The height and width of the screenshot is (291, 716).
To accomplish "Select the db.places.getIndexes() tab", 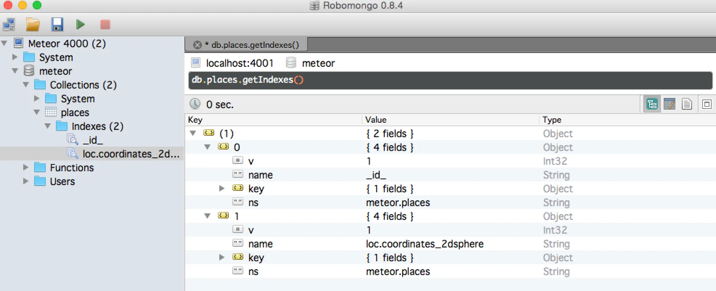I will click(254, 44).
